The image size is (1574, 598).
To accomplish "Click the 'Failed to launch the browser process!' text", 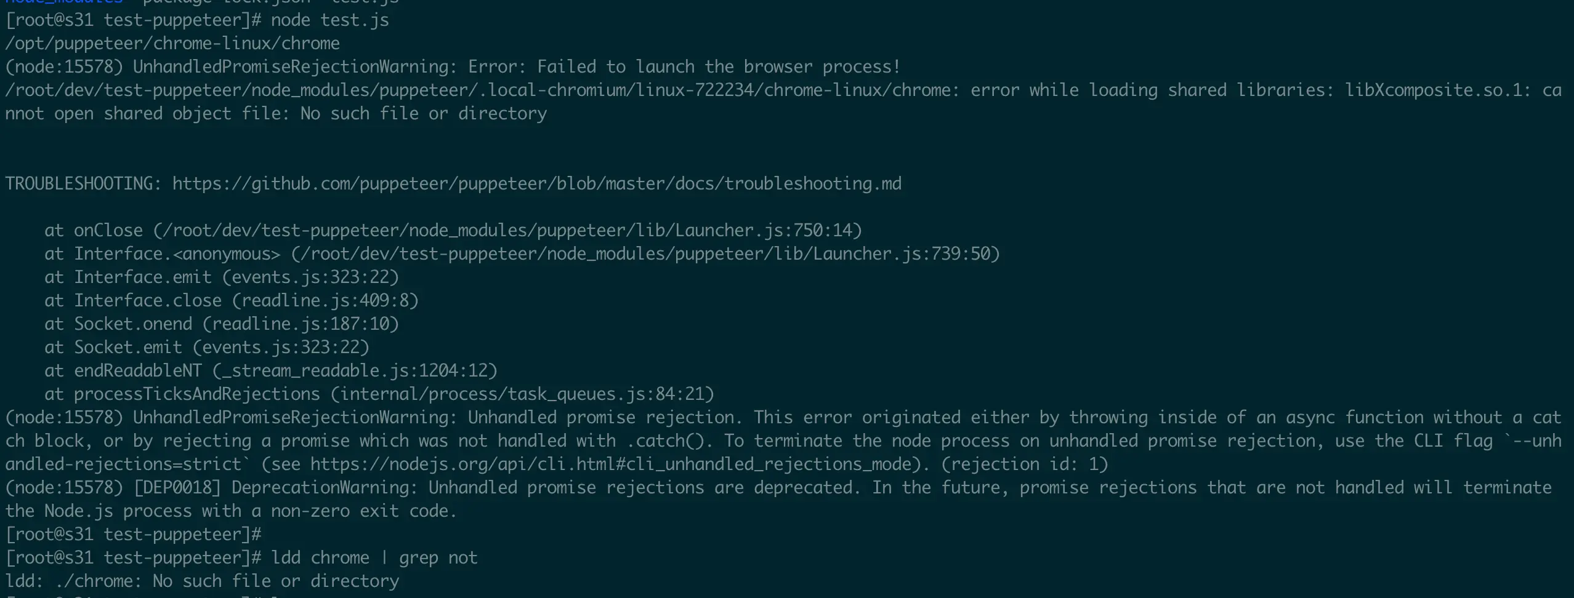I will [719, 66].
